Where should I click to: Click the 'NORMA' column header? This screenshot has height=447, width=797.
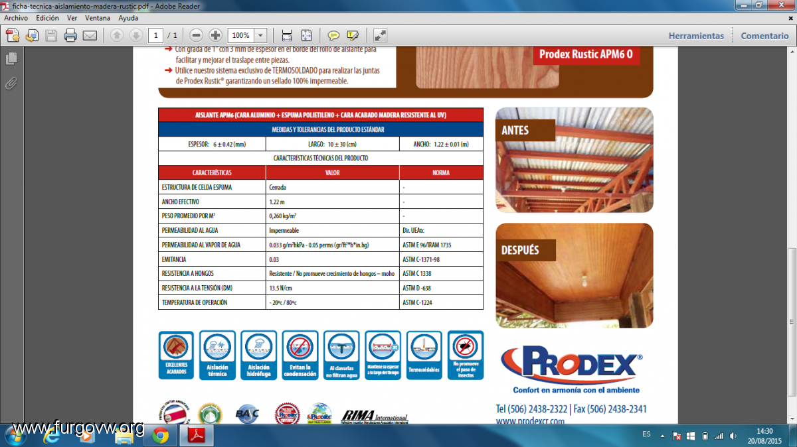pyautogui.click(x=441, y=172)
